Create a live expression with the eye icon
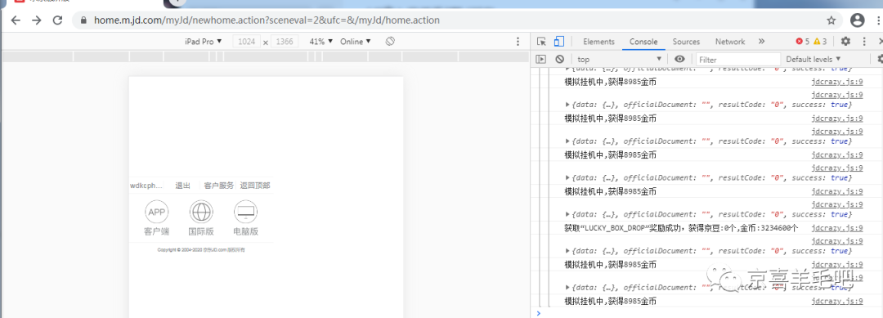This screenshot has height=318, width=883. (x=679, y=59)
